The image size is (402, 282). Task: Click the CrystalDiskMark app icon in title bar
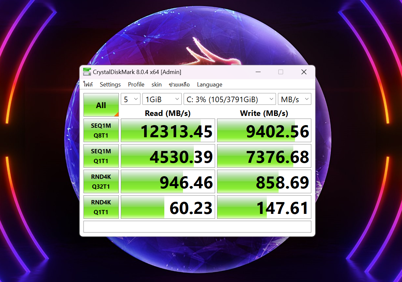click(x=87, y=72)
